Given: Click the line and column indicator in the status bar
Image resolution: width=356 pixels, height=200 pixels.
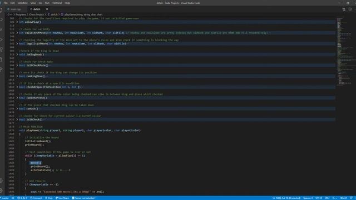Looking at the screenshot, I should pyautogui.click(x=286, y=198).
